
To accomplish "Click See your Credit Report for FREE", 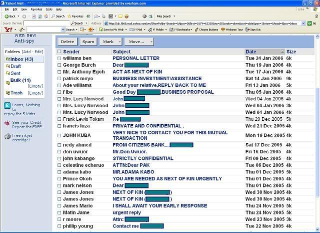I will click(26, 125).
